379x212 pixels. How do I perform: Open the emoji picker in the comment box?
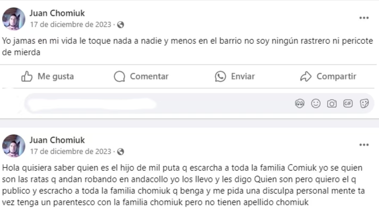coord(316,104)
